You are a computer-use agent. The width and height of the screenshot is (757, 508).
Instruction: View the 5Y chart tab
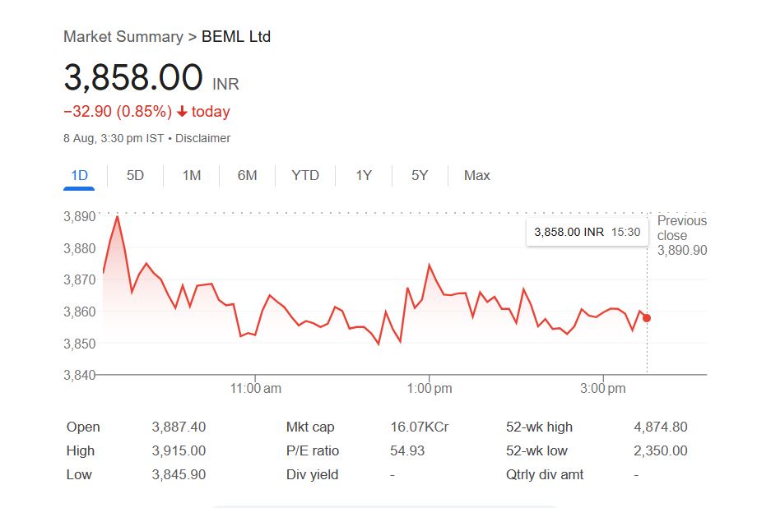tap(420, 175)
